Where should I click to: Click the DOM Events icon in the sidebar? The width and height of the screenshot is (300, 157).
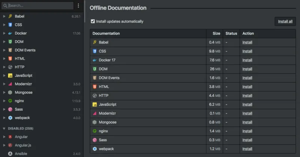(x=10, y=50)
